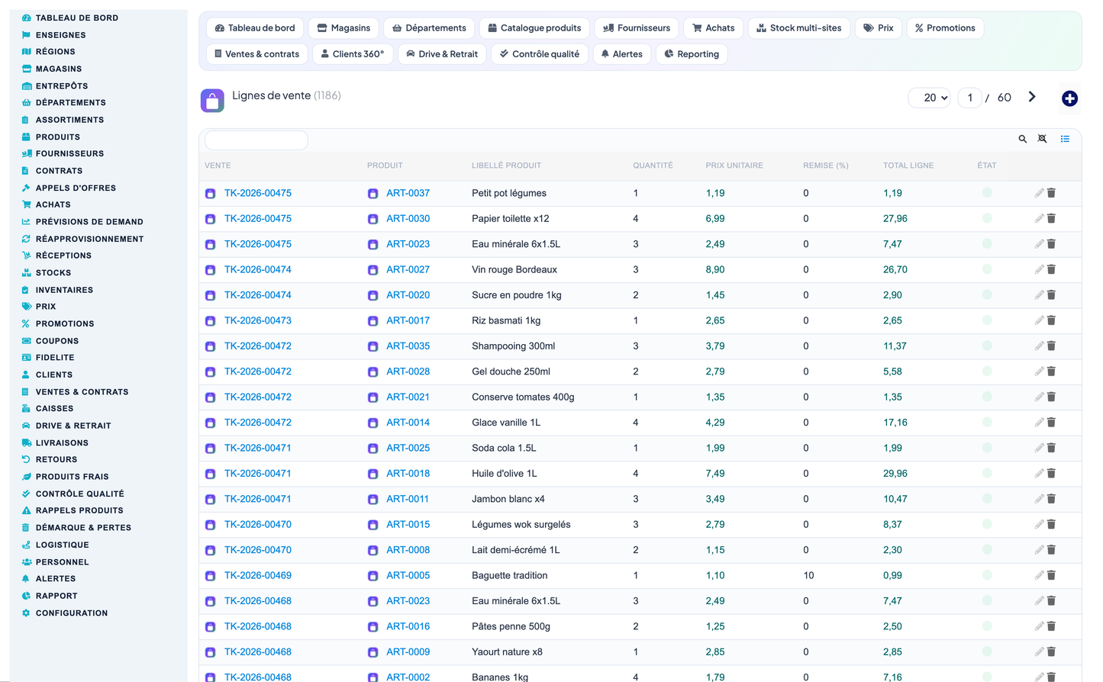Click the page number field showing 1

coord(969,98)
